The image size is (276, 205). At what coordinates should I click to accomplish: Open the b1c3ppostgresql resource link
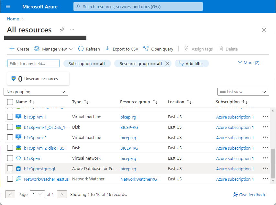(39, 169)
